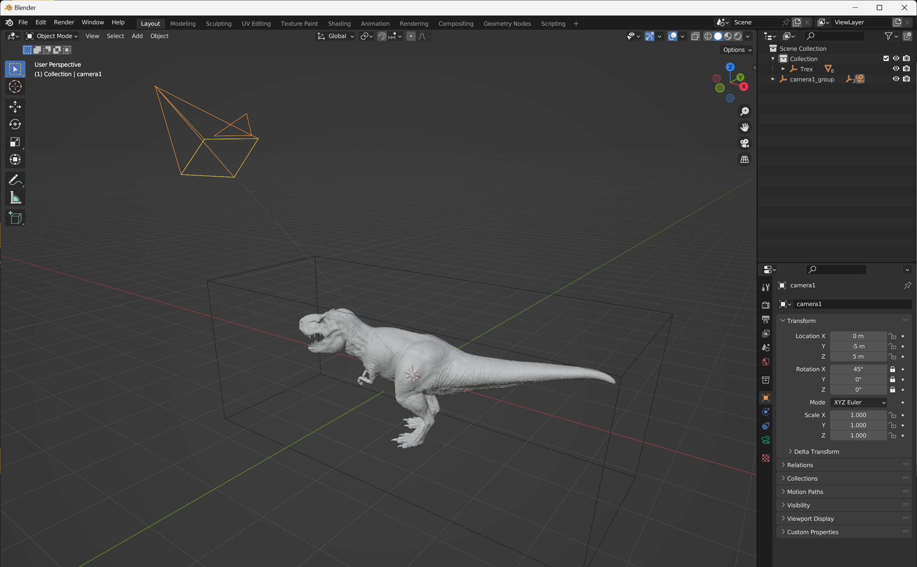Screen dimensions: 917x567
Task: Toggle the camera view in the viewport gizmos
Action: [x=744, y=143]
